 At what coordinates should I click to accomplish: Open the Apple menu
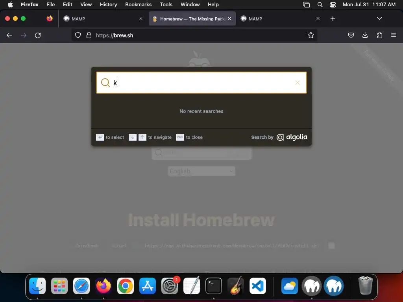[x=10, y=4]
